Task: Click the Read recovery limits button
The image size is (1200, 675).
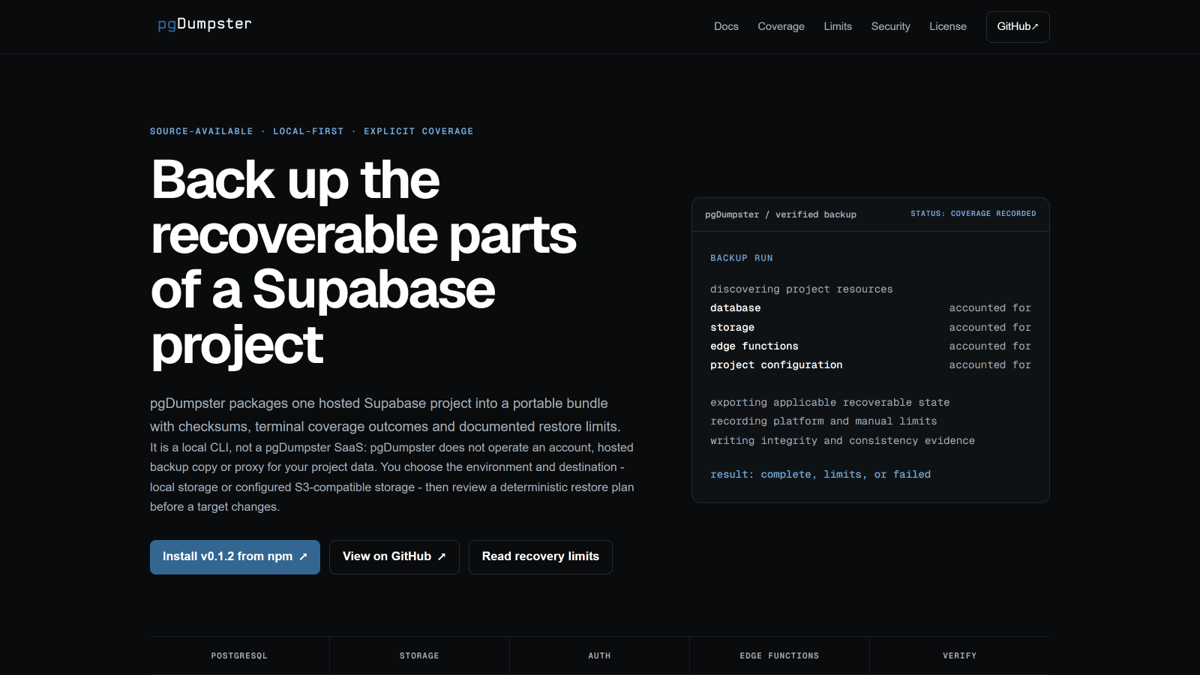Action: tap(541, 557)
